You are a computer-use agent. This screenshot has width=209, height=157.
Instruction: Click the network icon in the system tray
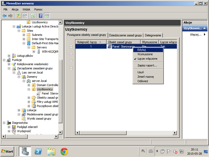coord(181,152)
